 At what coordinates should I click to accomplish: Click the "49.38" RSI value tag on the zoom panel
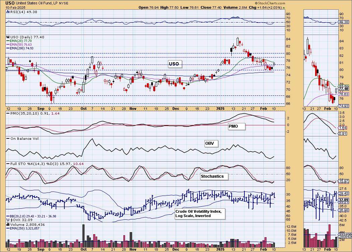click(x=344, y=22)
